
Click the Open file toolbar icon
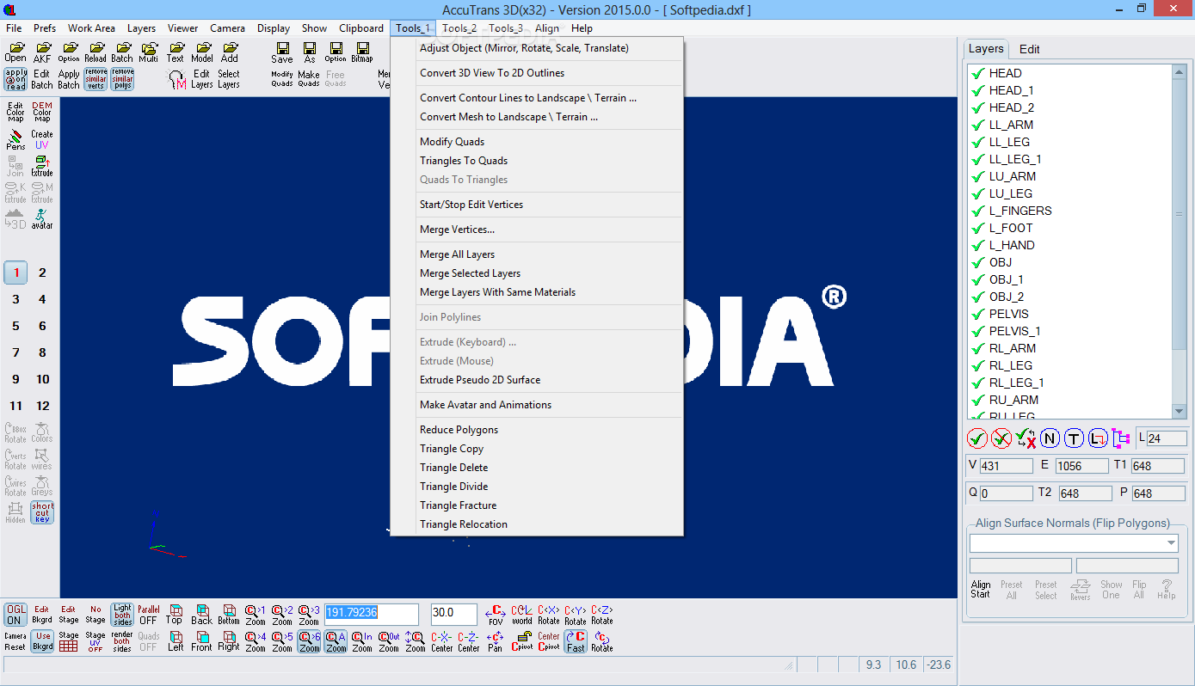click(15, 52)
